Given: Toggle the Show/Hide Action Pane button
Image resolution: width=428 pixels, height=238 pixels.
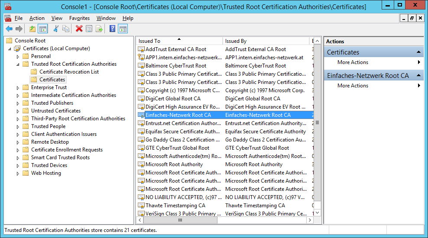Looking at the screenshot, I should click(x=123, y=29).
